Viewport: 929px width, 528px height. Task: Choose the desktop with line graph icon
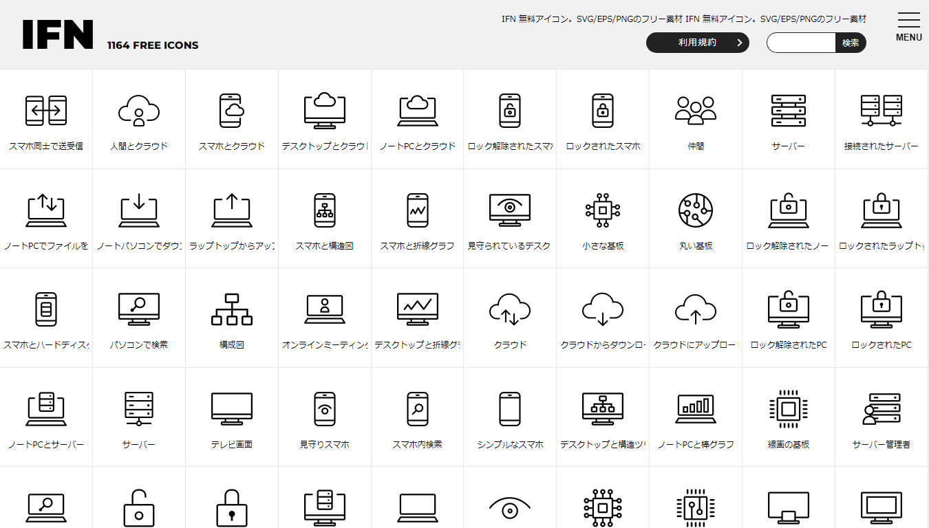point(418,309)
